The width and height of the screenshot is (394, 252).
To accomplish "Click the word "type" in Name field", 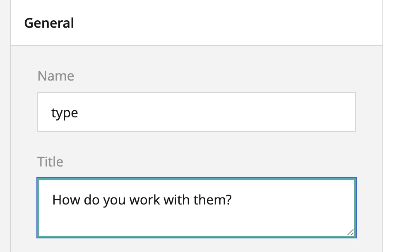I will 65,113.
